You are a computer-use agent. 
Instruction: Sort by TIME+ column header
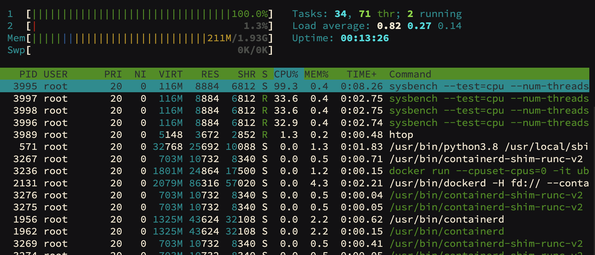(x=362, y=74)
